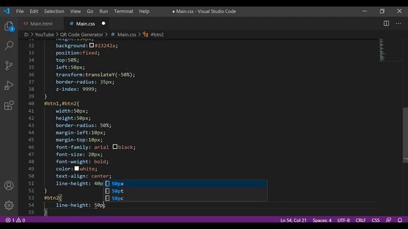Switch to the Main.html tab
408x229 pixels.
[x=41, y=24]
